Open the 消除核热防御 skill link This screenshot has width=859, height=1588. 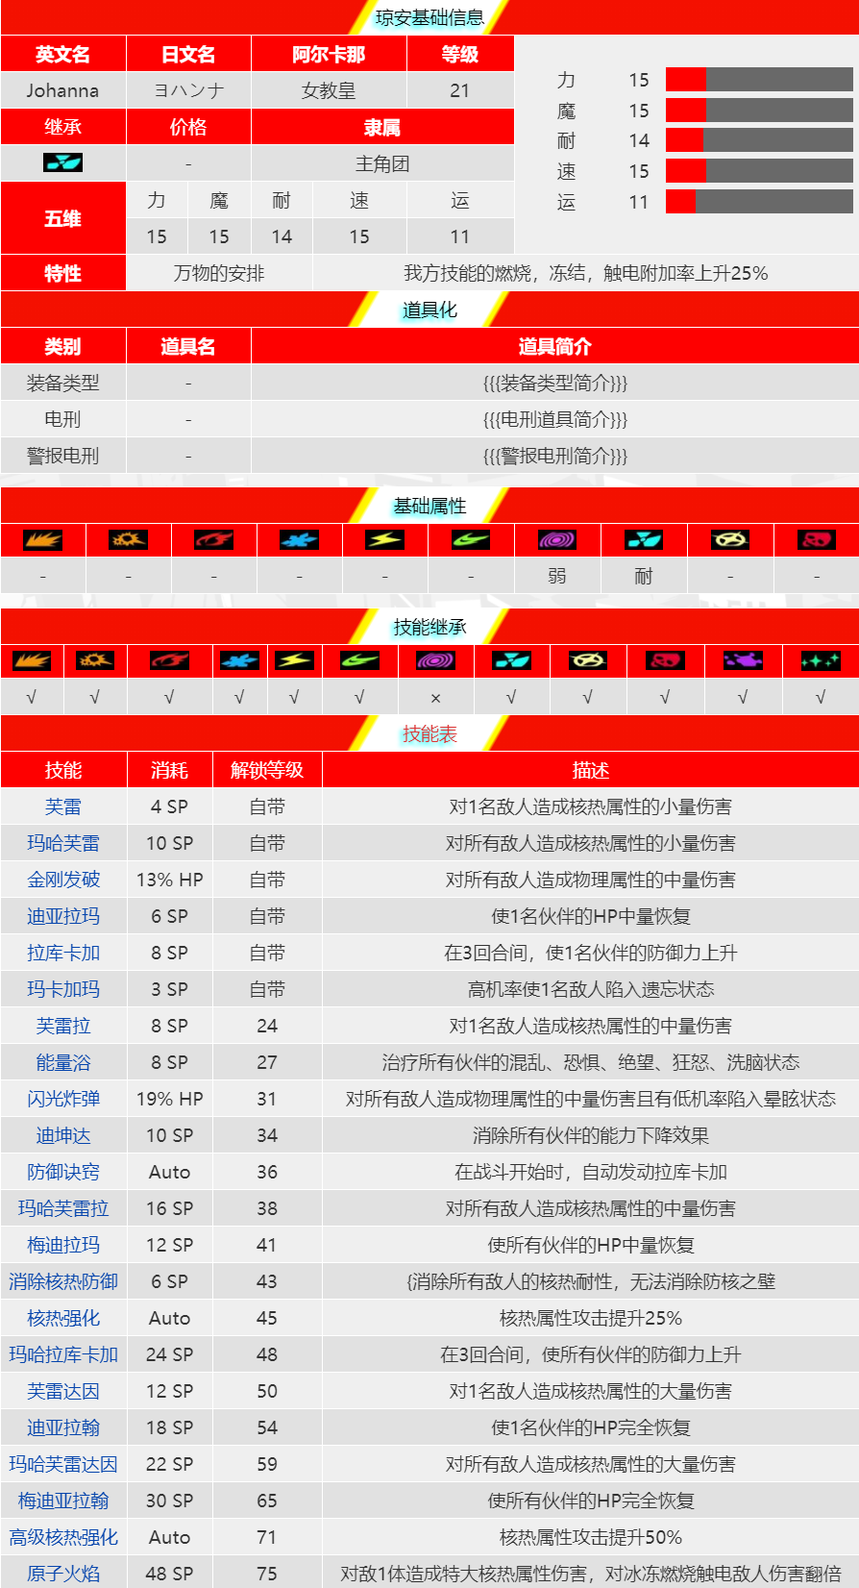[x=63, y=1281]
